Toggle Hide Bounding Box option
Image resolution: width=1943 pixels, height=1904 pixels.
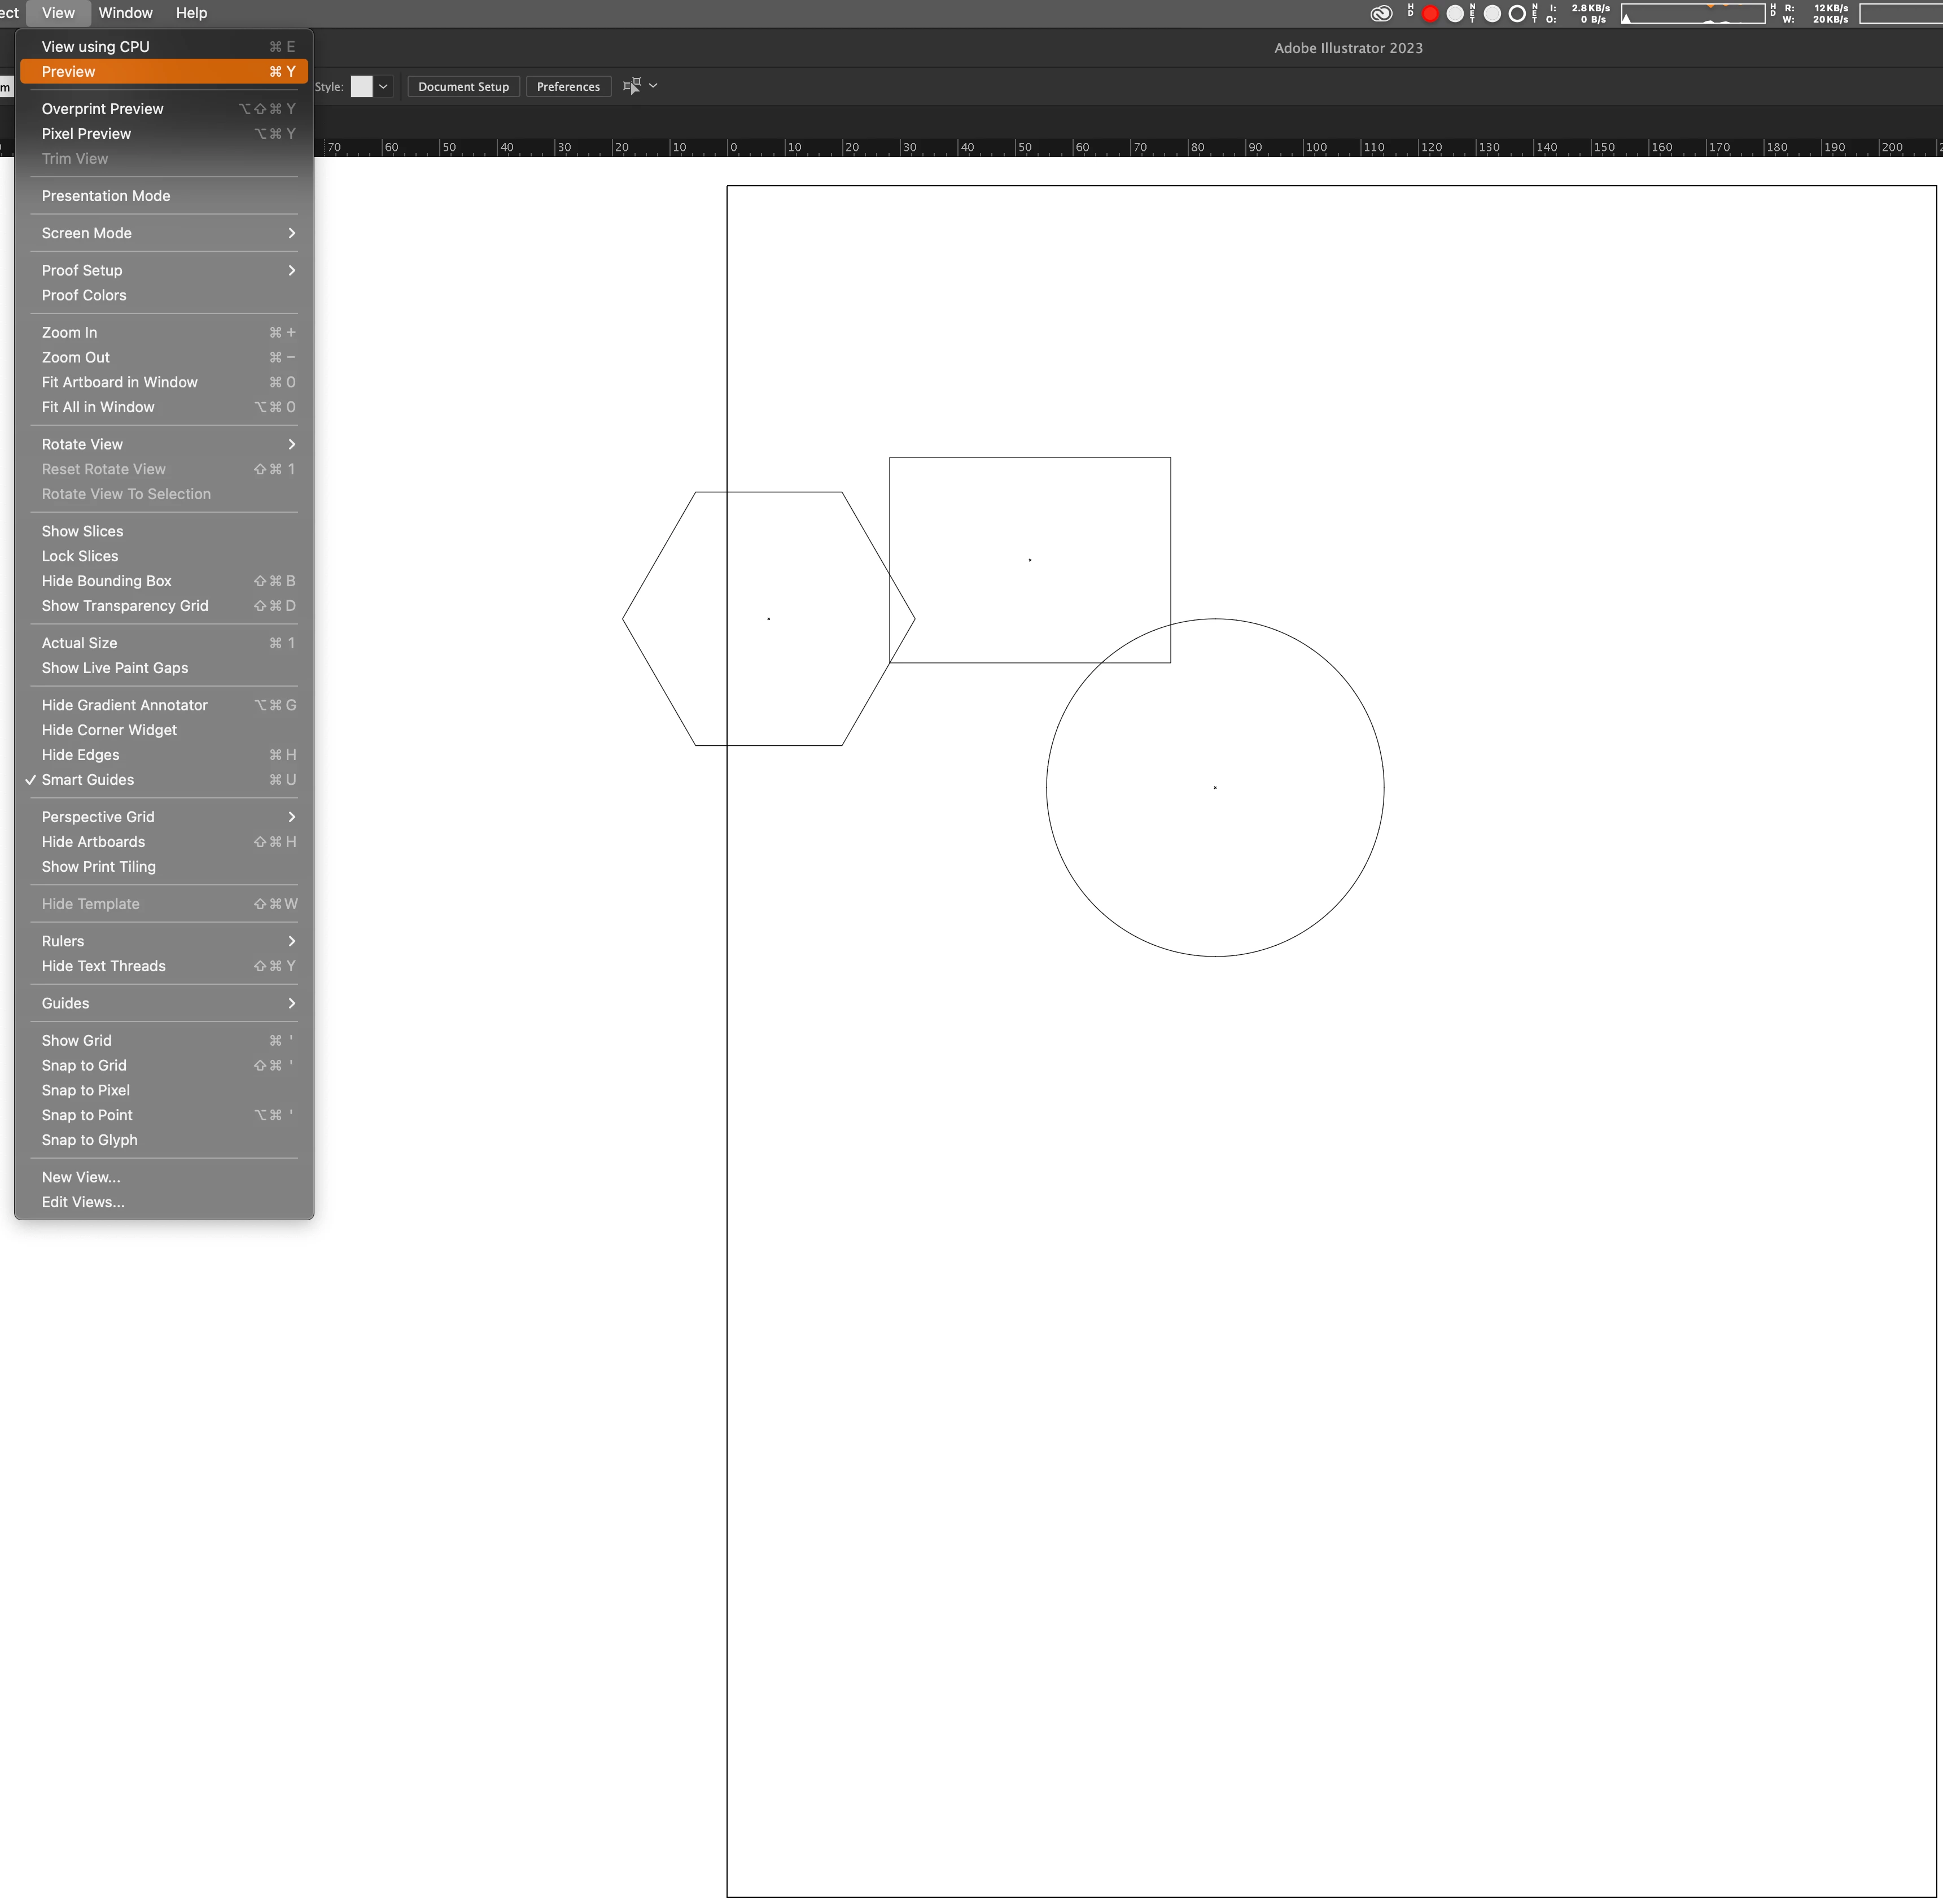pos(106,581)
